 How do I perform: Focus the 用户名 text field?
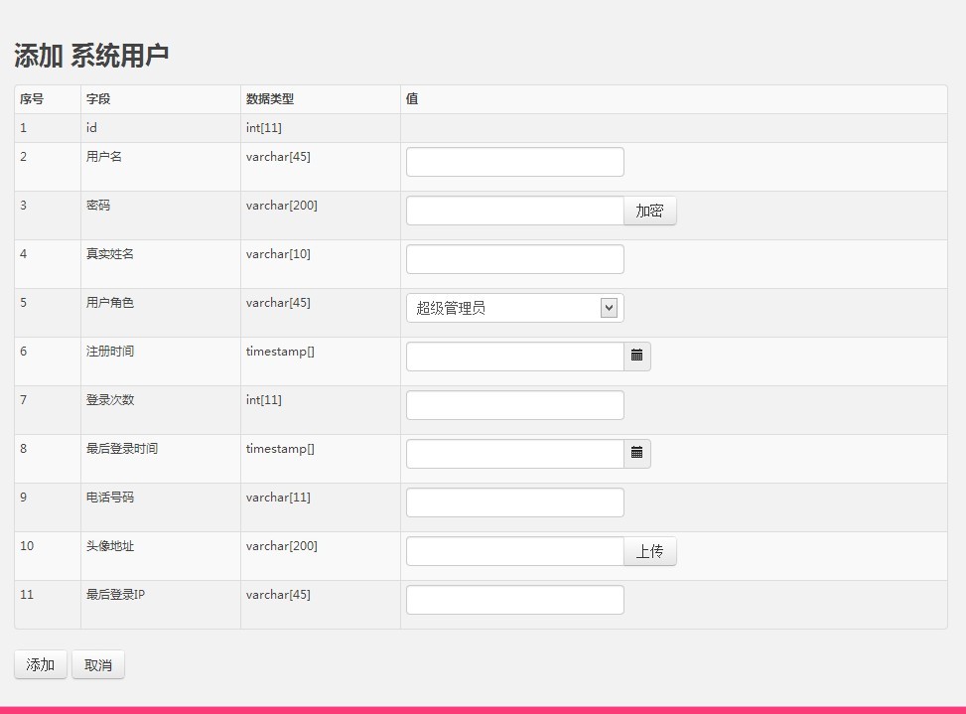[514, 162]
